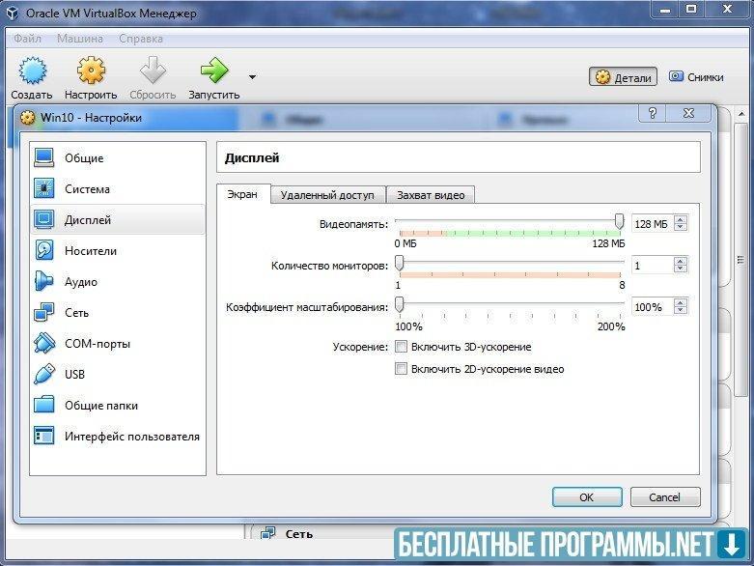Image resolution: width=754 pixels, height=566 pixels.
Task: Click the Создать (Create) toolbar icon
Action: (32, 71)
